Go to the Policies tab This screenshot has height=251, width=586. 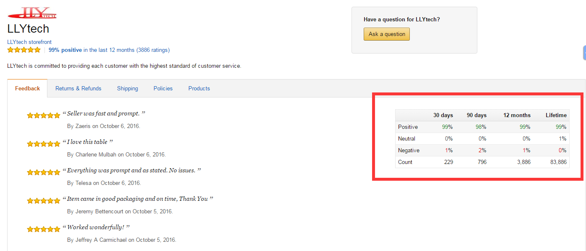[163, 88]
